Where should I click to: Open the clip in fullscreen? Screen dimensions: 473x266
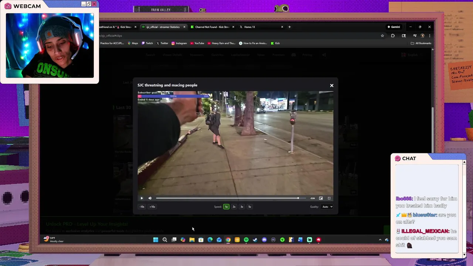(x=329, y=198)
